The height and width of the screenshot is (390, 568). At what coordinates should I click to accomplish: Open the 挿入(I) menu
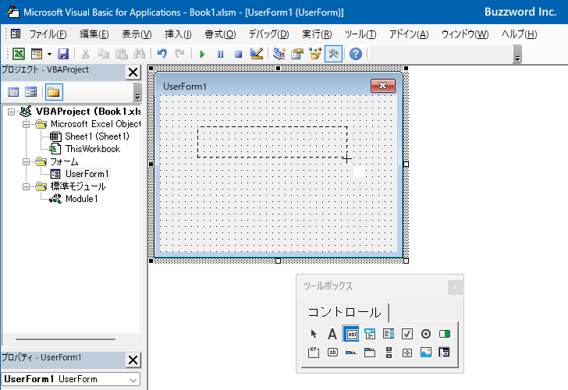click(178, 34)
